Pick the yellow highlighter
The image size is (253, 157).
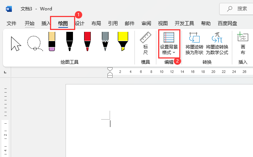[123, 41]
